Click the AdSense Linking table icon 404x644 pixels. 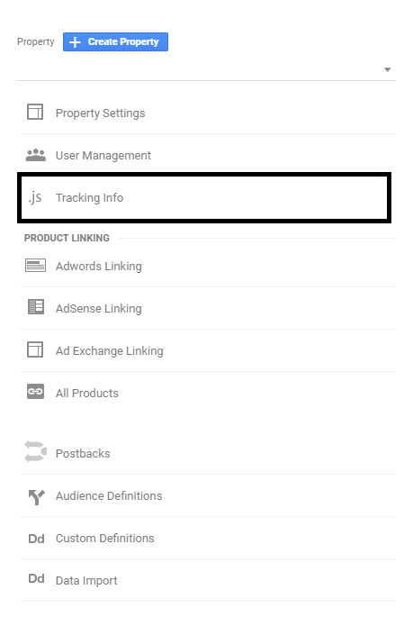click(36, 307)
